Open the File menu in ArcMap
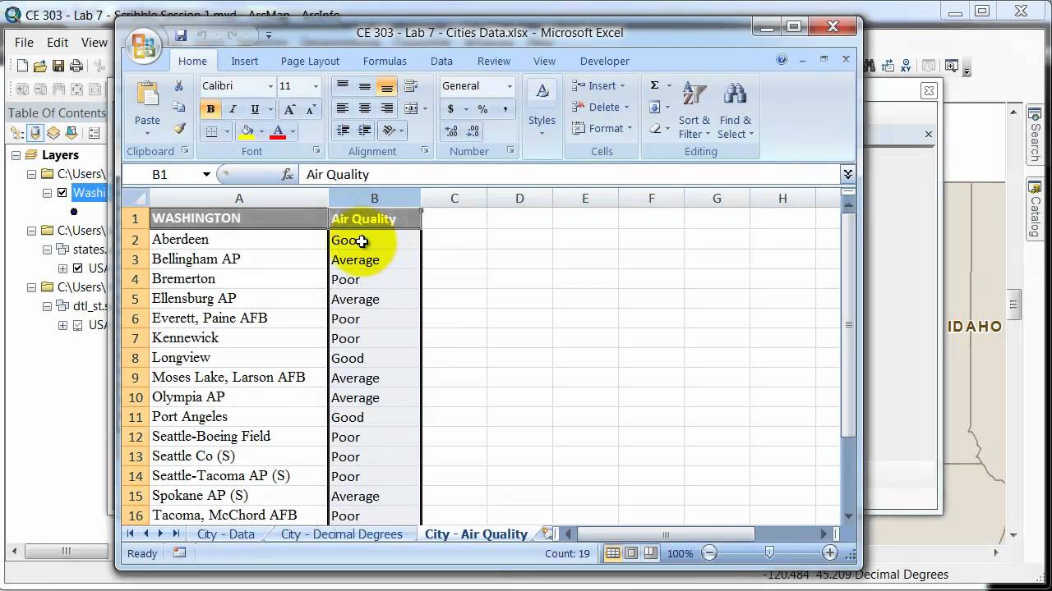Viewport: 1052px width, 591px height. [x=24, y=42]
